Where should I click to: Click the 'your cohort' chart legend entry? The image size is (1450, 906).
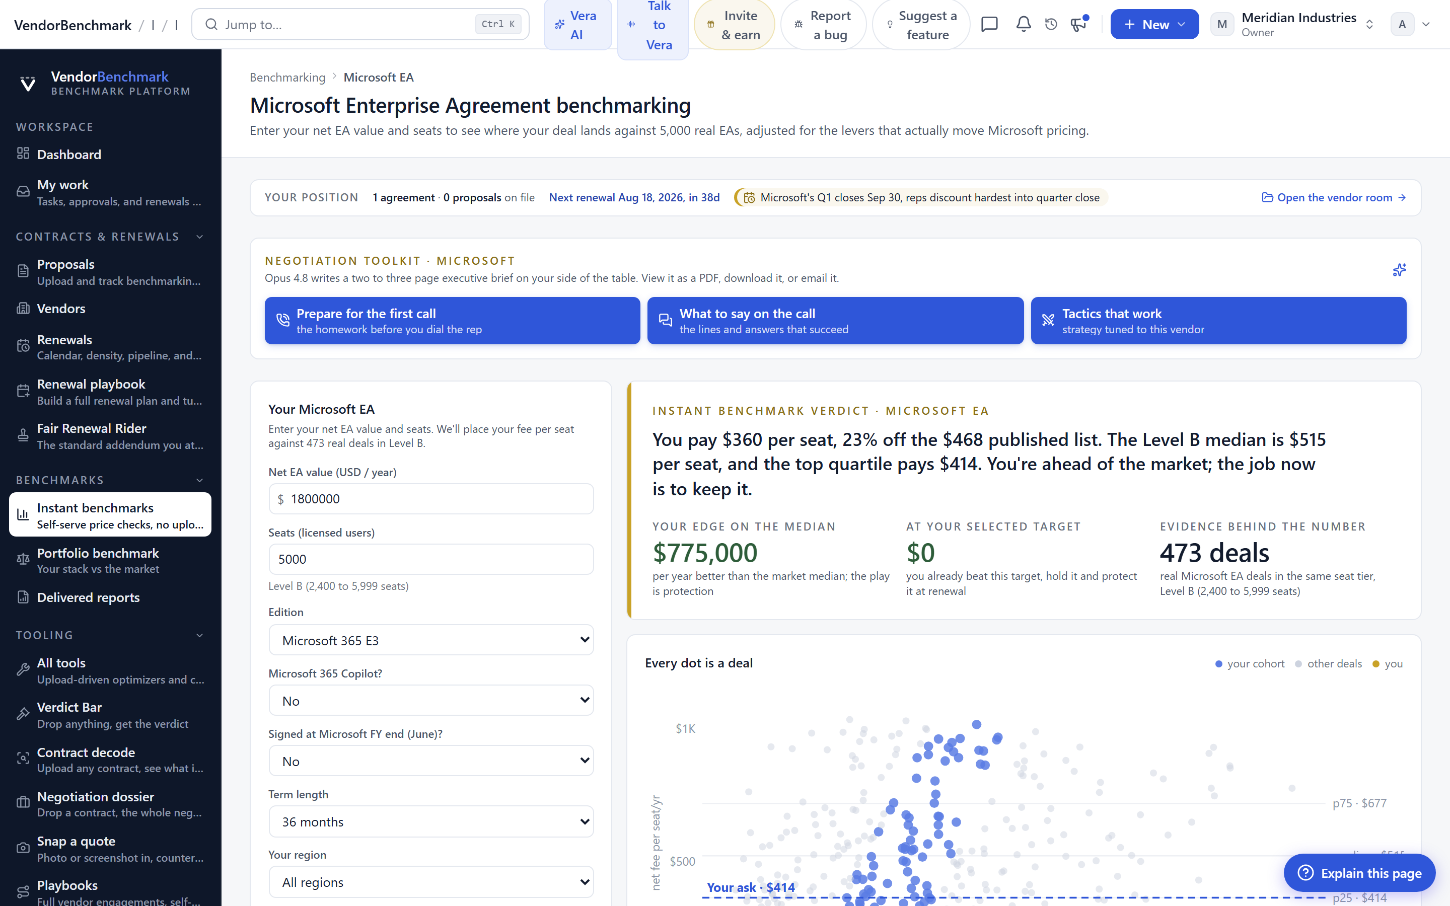(x=1249, y=664)
